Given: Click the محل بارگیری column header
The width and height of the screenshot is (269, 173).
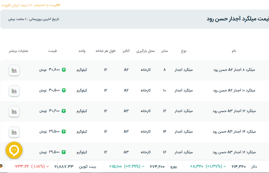Looking at the screenshot, I should pos(146,51).
